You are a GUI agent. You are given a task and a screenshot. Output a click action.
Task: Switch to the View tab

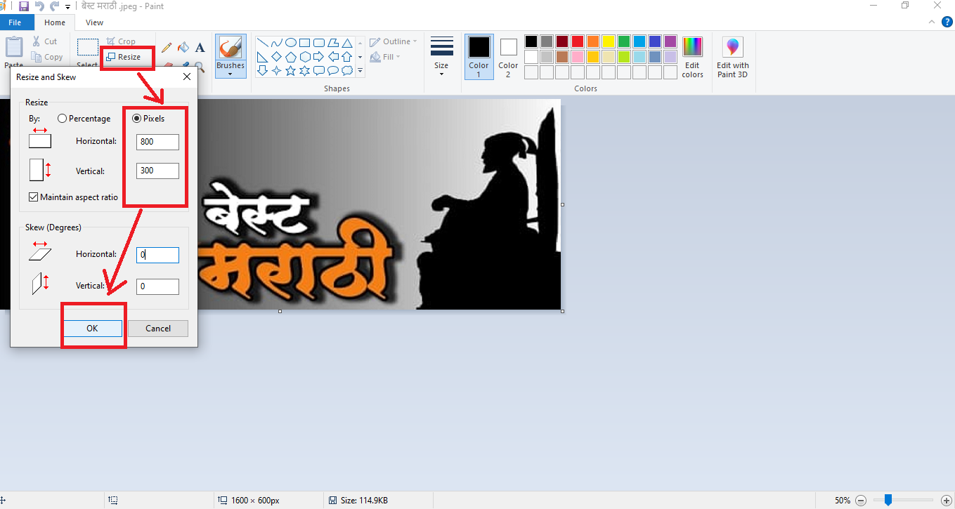[94, 22]
